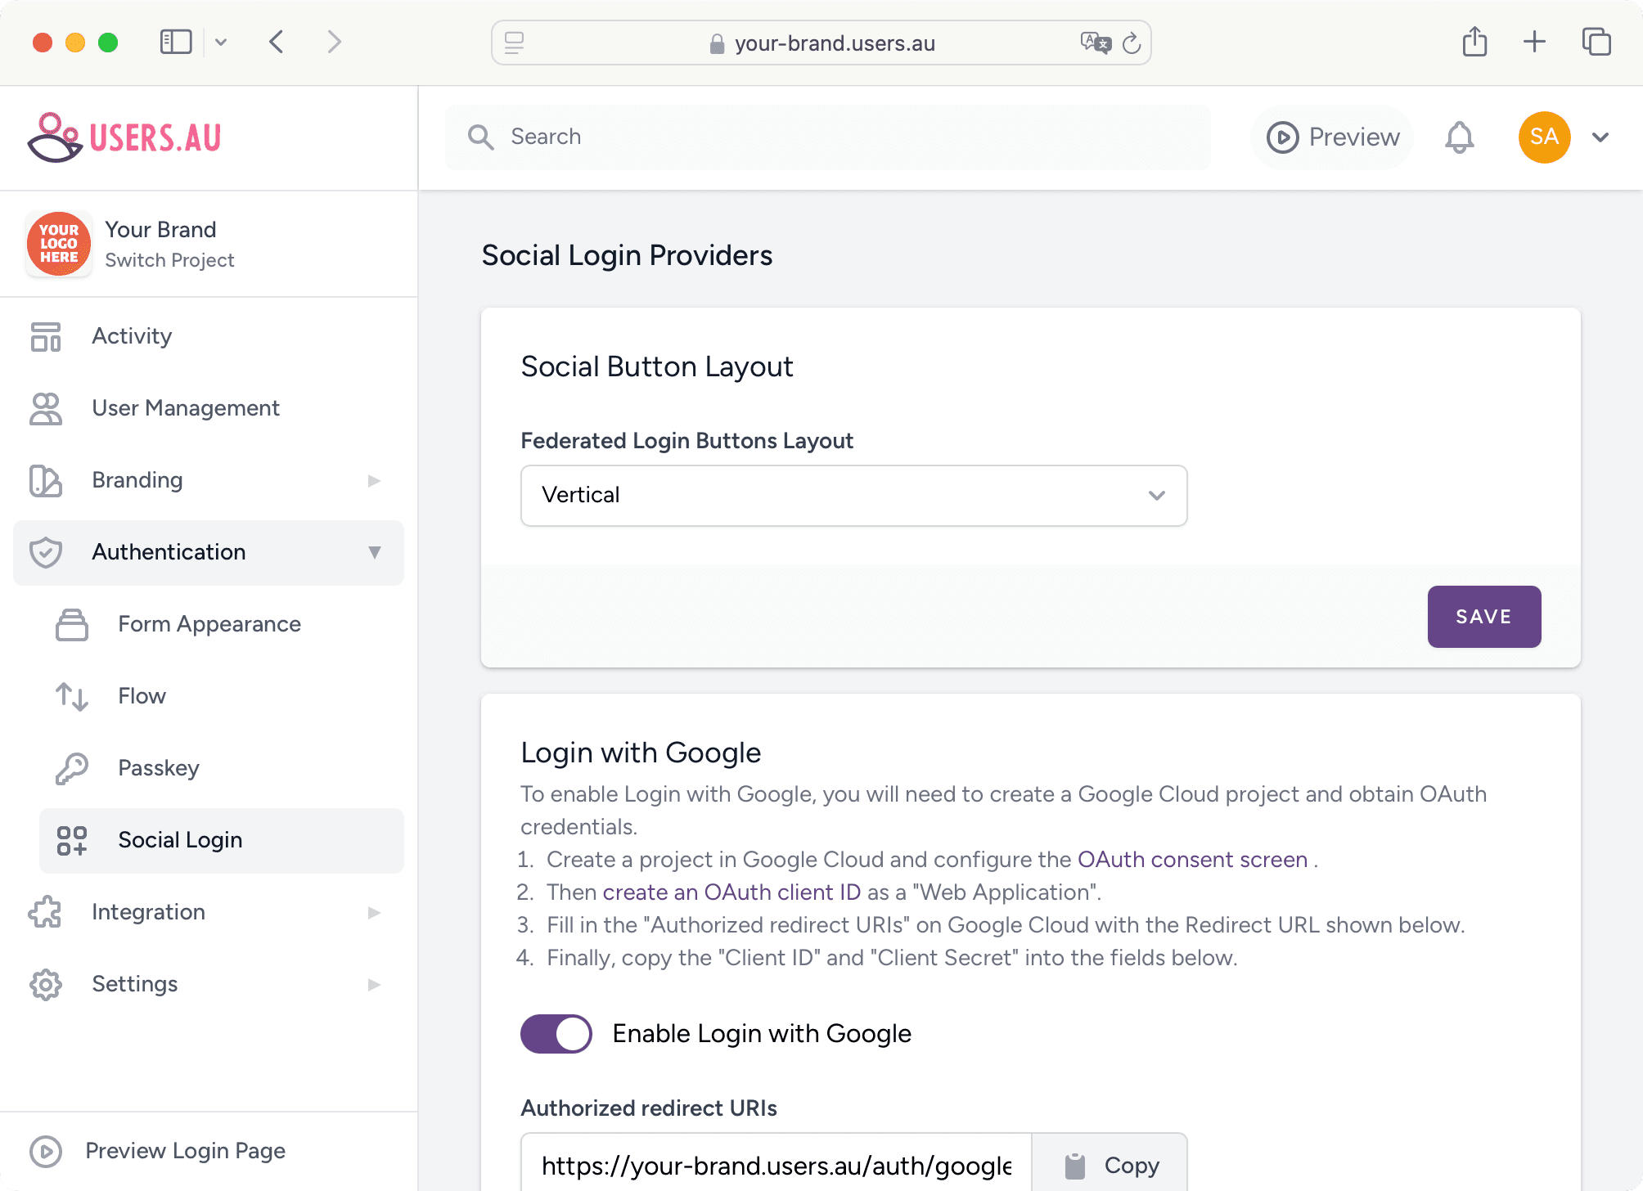This screenshot has width=1643, height=1191.
Task: Open the Federated Login Buttons Layout dropdown
Action: [853, 495]
